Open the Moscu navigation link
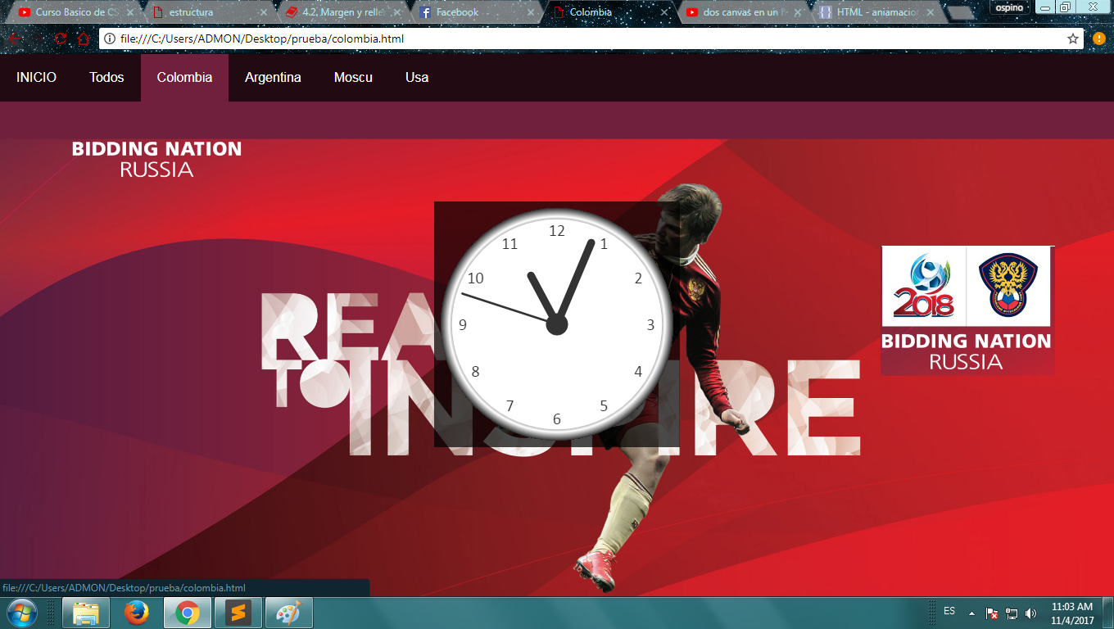 click(353, 78)
